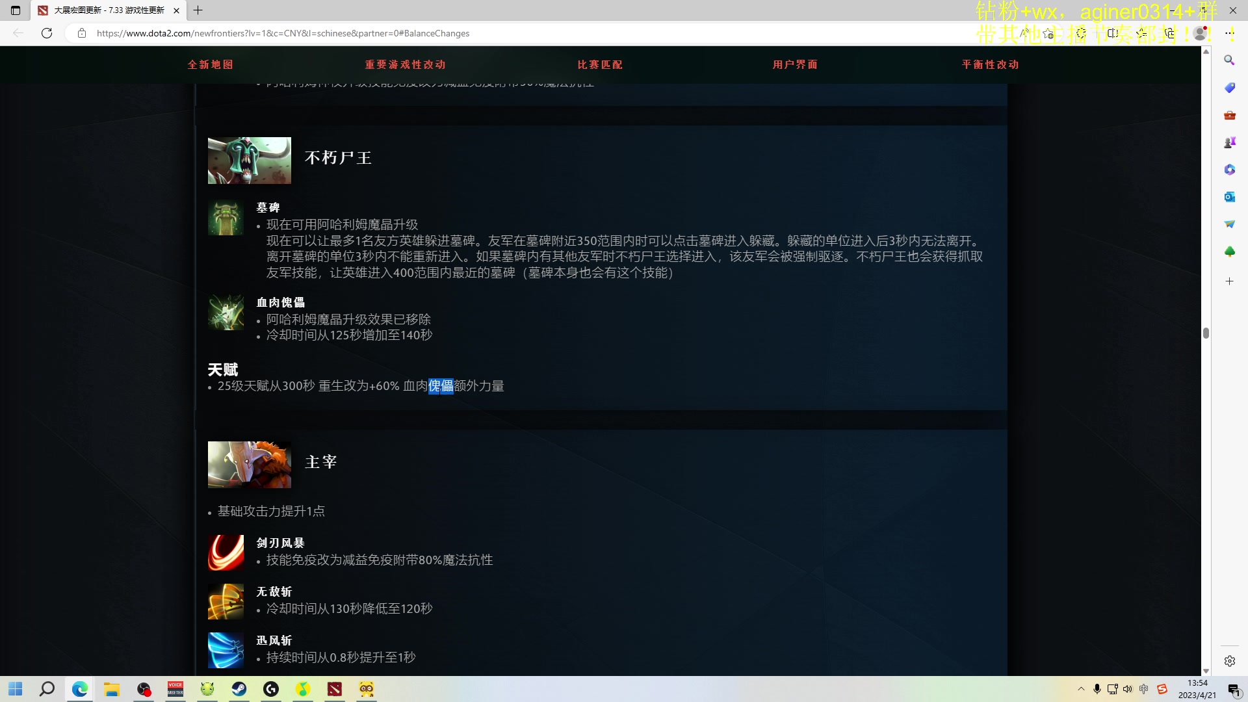
Task: Click the Tombstone ability icon
Action: [226, 218]
